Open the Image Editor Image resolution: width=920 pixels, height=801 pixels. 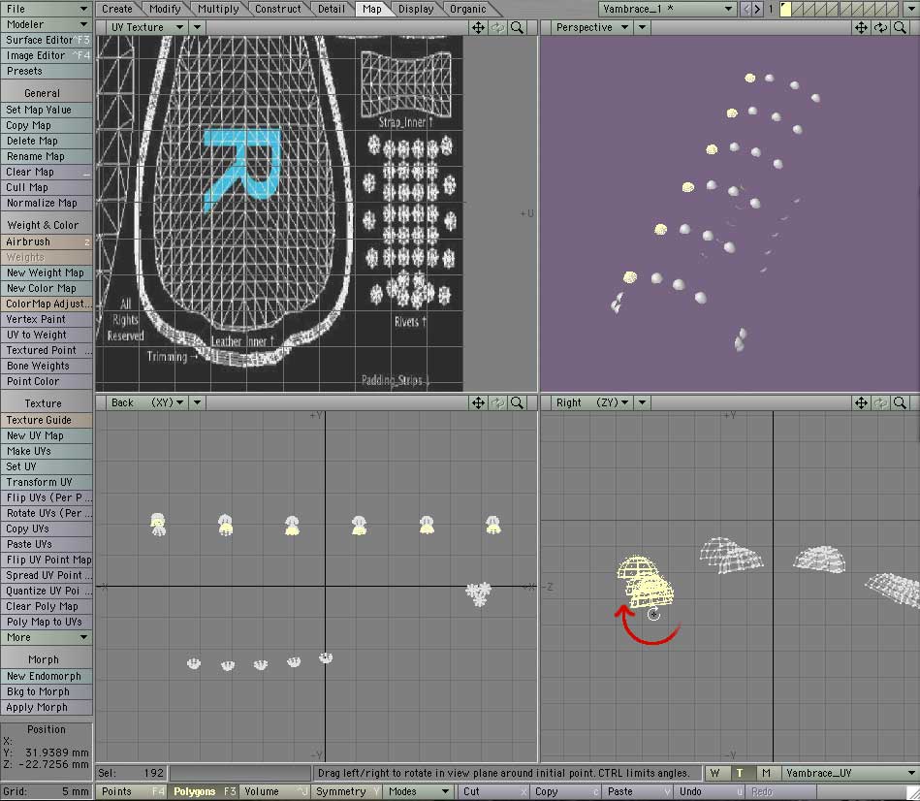pos(47,55)
